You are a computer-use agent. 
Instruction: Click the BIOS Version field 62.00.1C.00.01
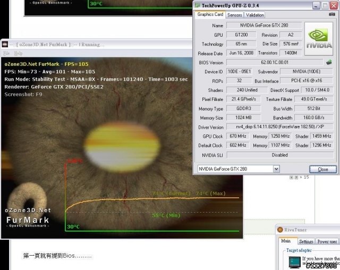[x=275, y=62]
